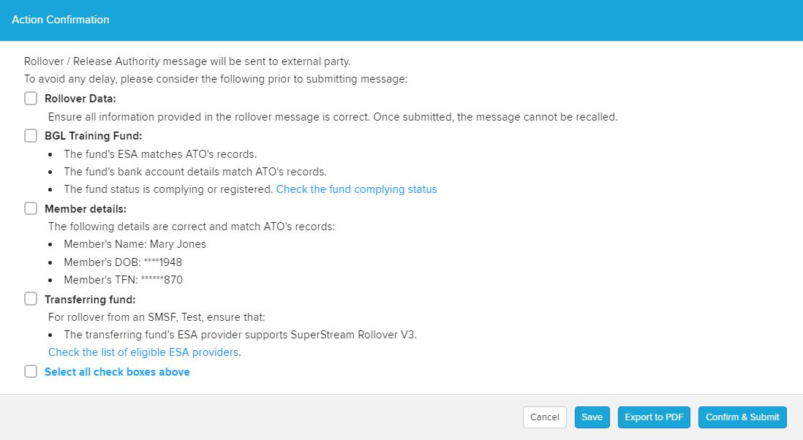Click Confirm & Submit
803x440 pixels.
[742, 417]
